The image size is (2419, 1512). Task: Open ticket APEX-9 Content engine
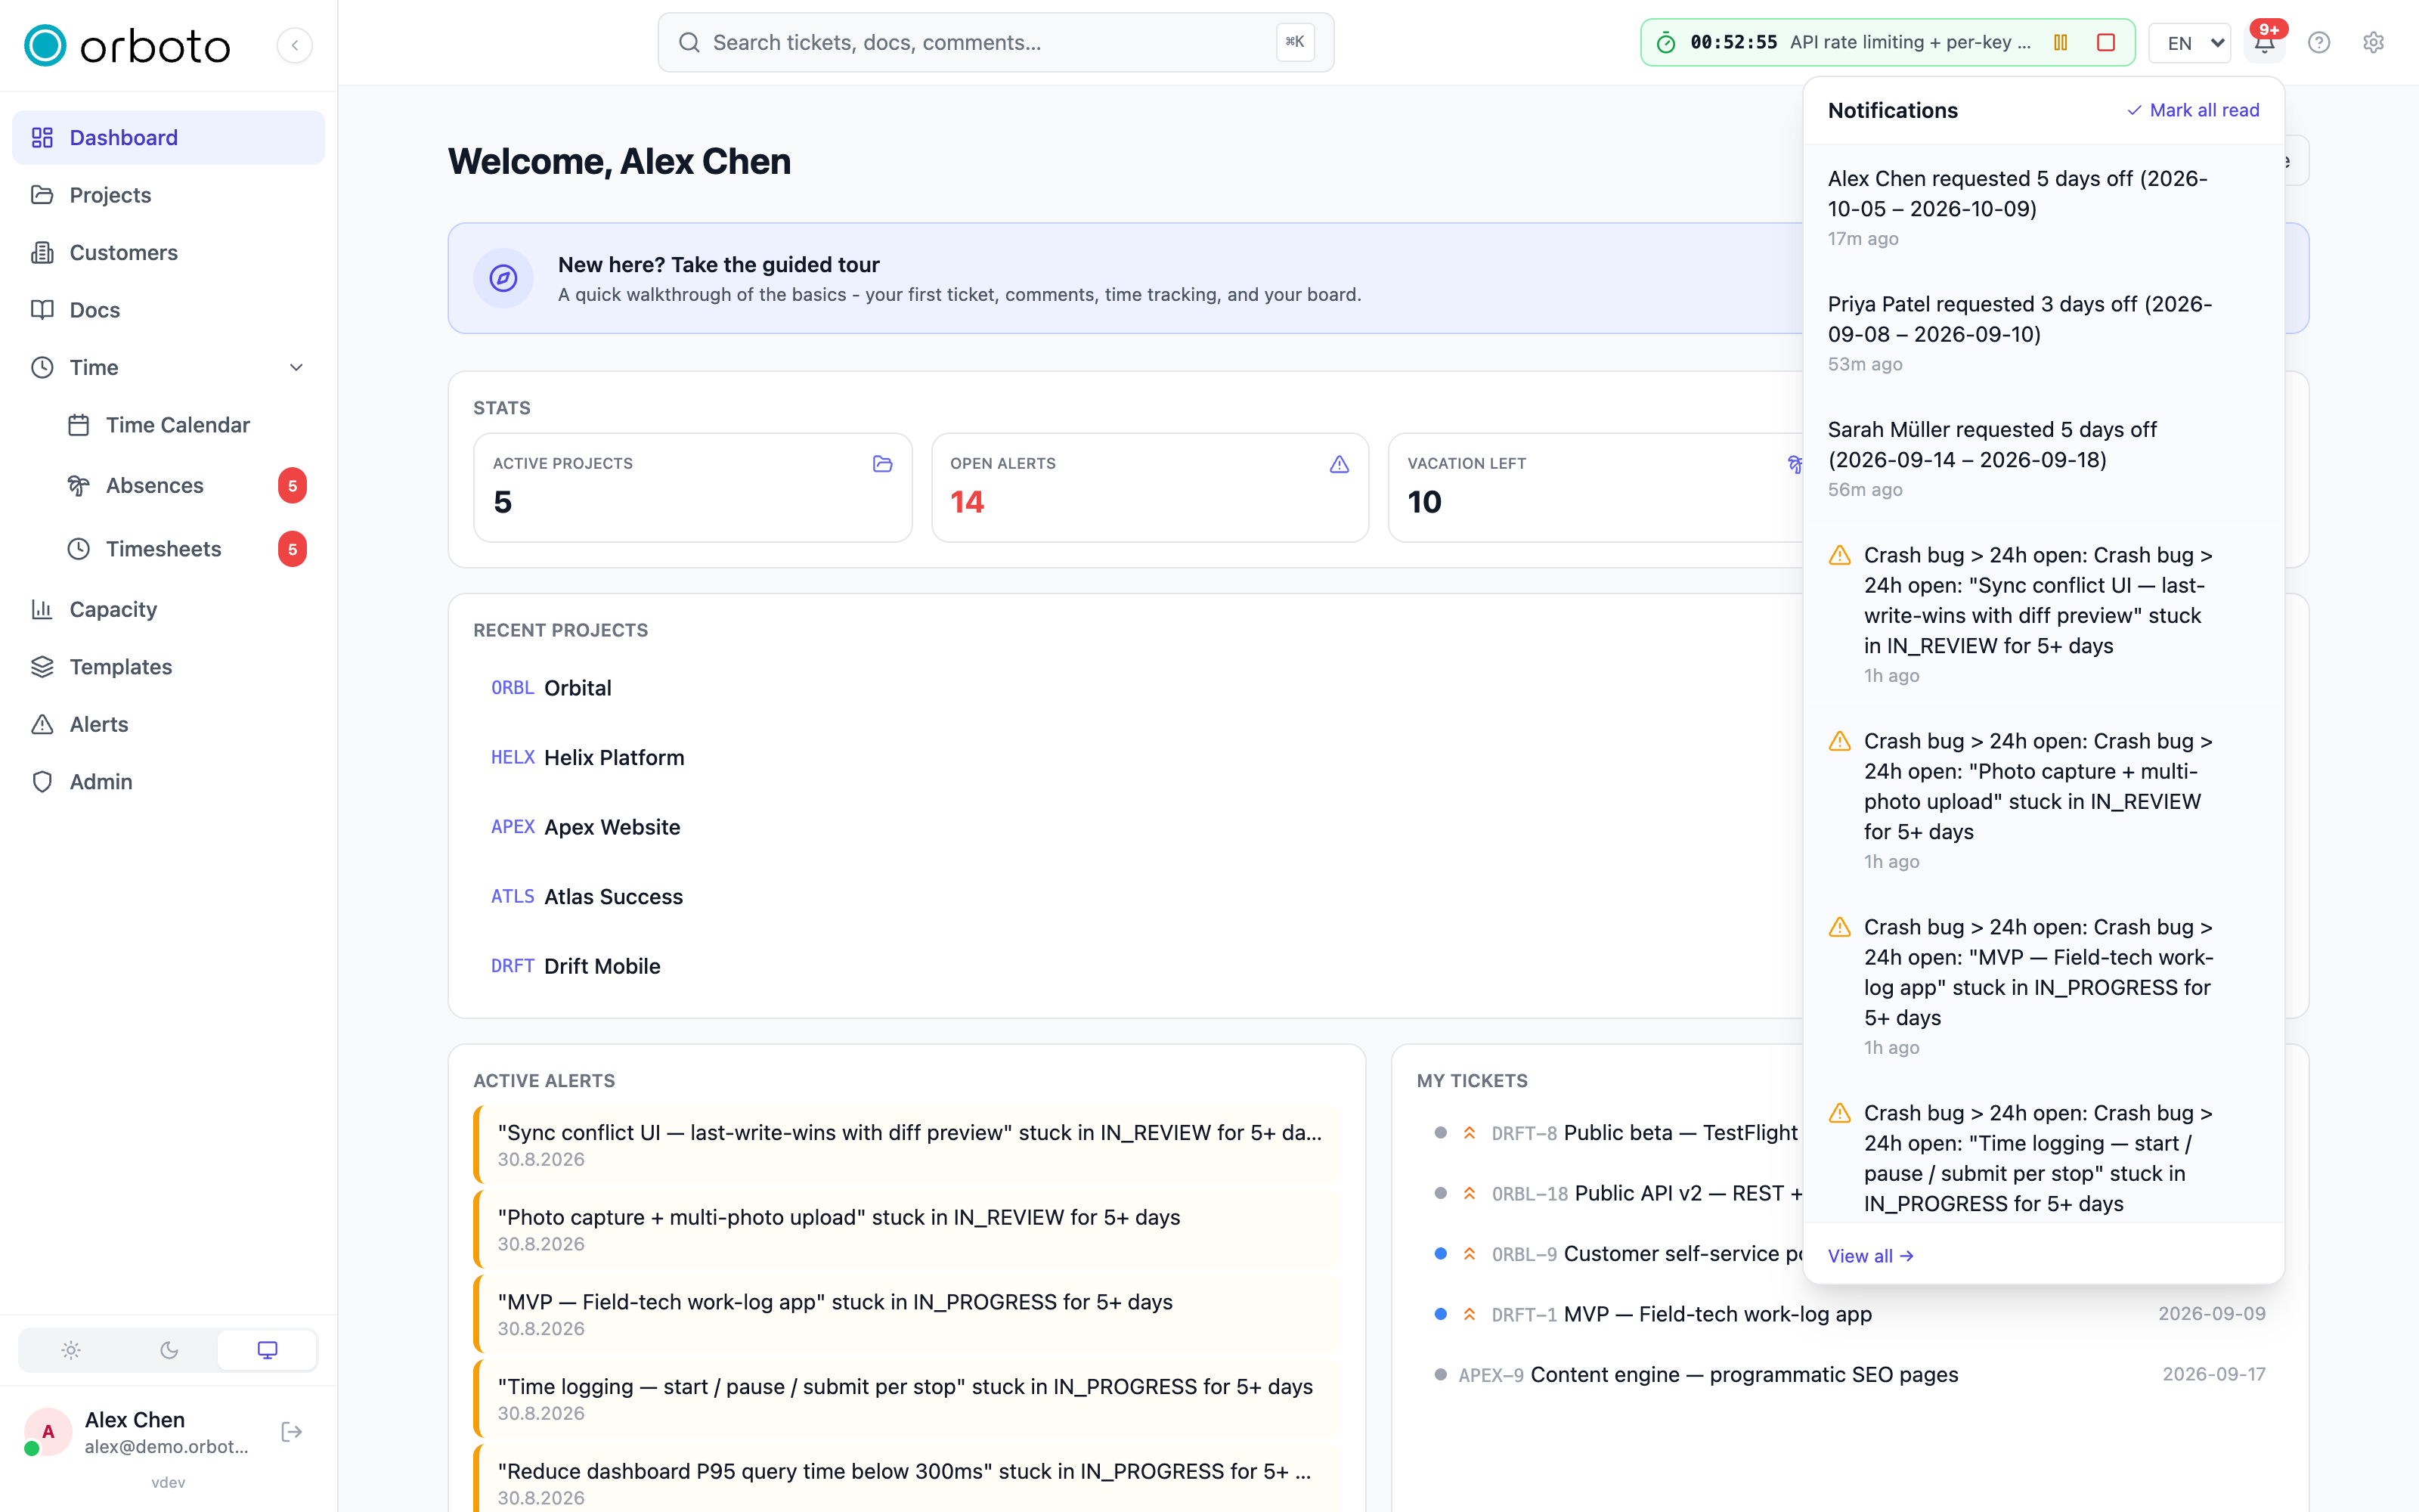1851,1375
